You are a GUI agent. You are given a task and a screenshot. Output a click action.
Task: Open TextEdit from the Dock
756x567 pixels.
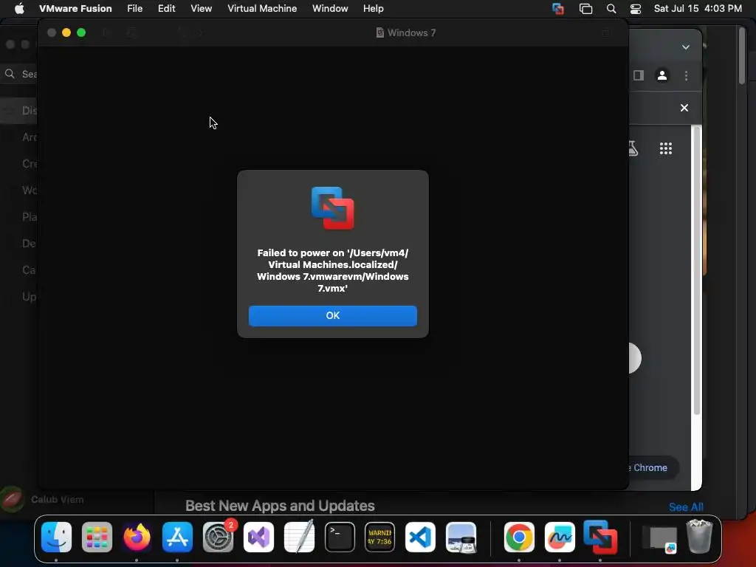click(x=299, y=537)
